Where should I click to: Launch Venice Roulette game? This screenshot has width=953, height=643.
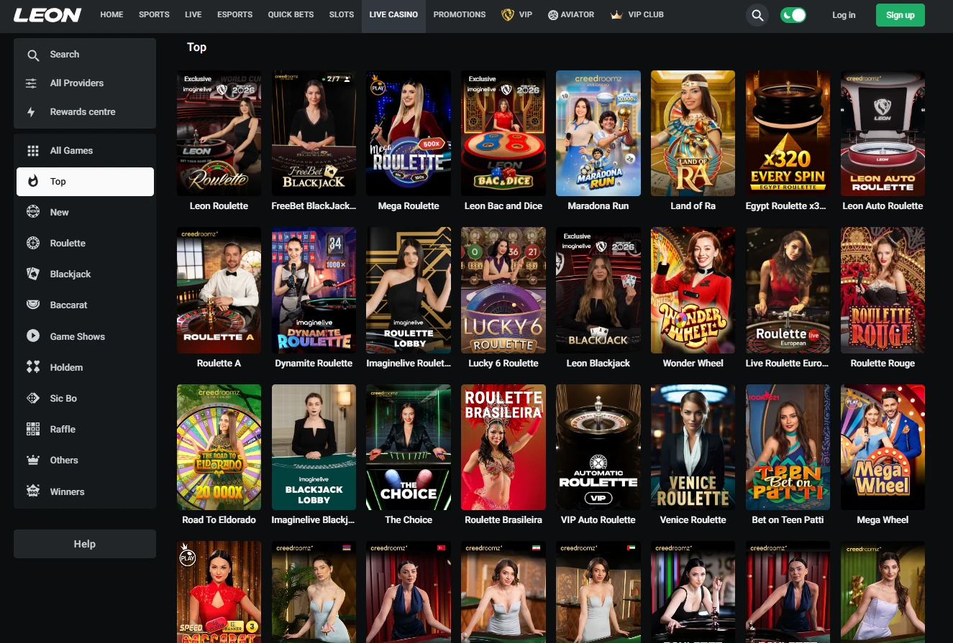[693, 447]
